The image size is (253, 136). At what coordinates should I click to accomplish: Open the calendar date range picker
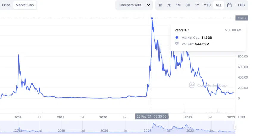[x=229, y=5]
